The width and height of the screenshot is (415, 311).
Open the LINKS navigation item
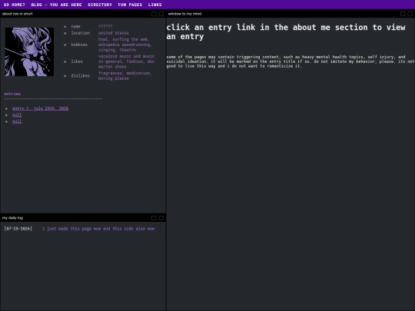pyautogui.click(x=154, y=5)
